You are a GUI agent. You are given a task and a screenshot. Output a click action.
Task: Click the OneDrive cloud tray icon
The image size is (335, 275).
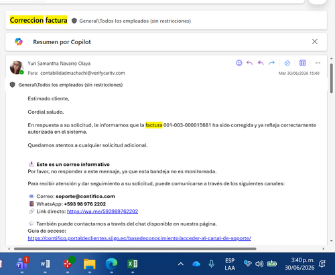[x=196, y=264]
